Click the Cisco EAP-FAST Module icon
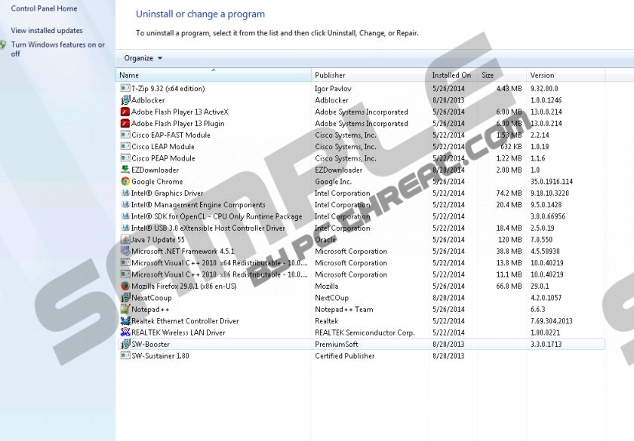This screenshot has height=441, width=634. tap(125, 135)
